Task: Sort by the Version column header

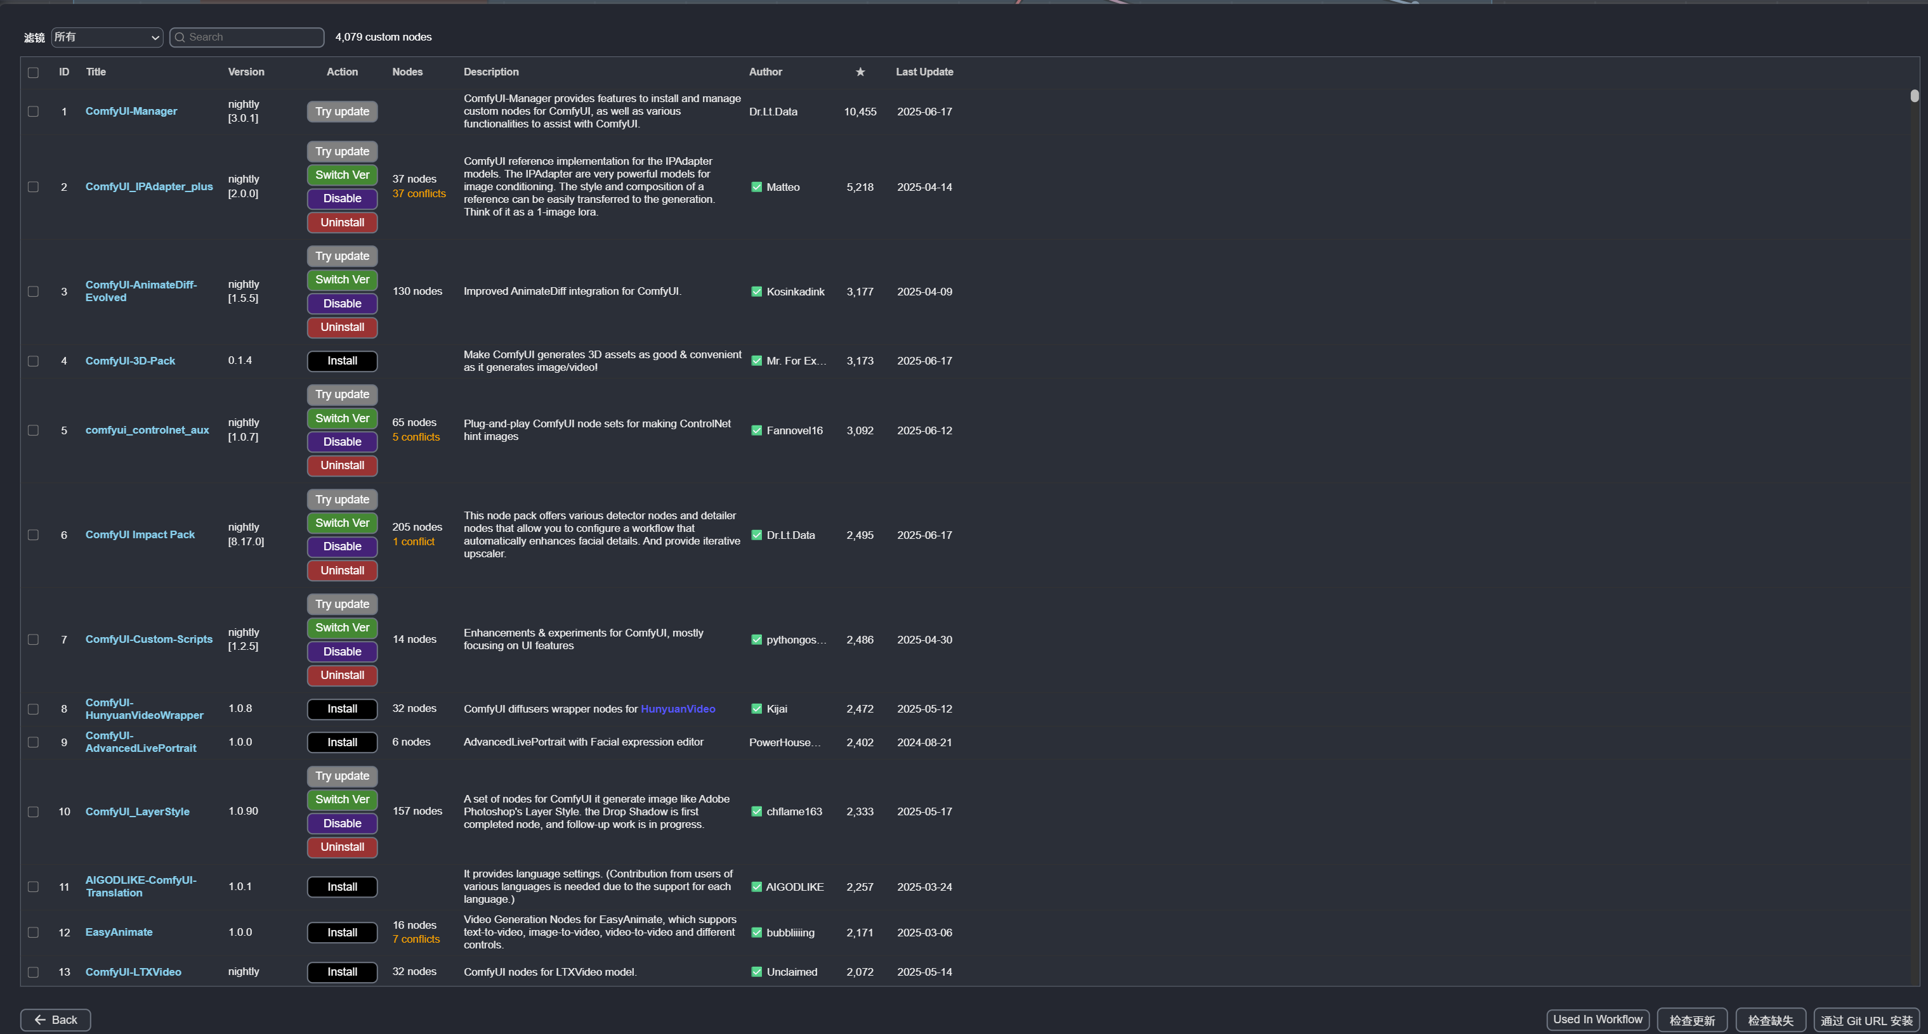Action: click(x=246, y=72)
